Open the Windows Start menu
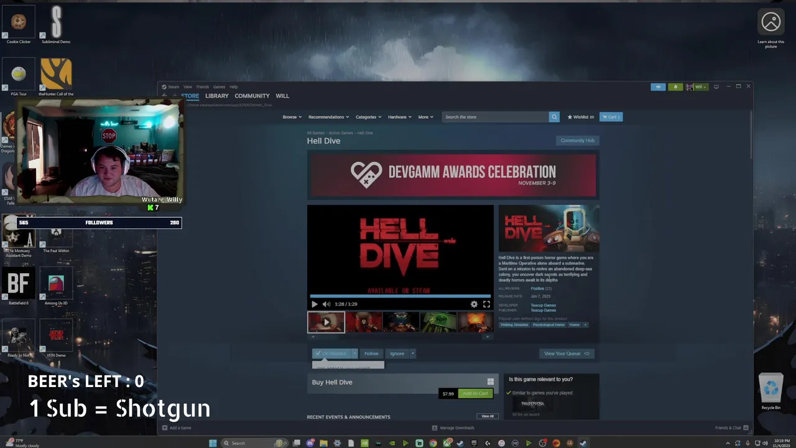 (213, 443)
